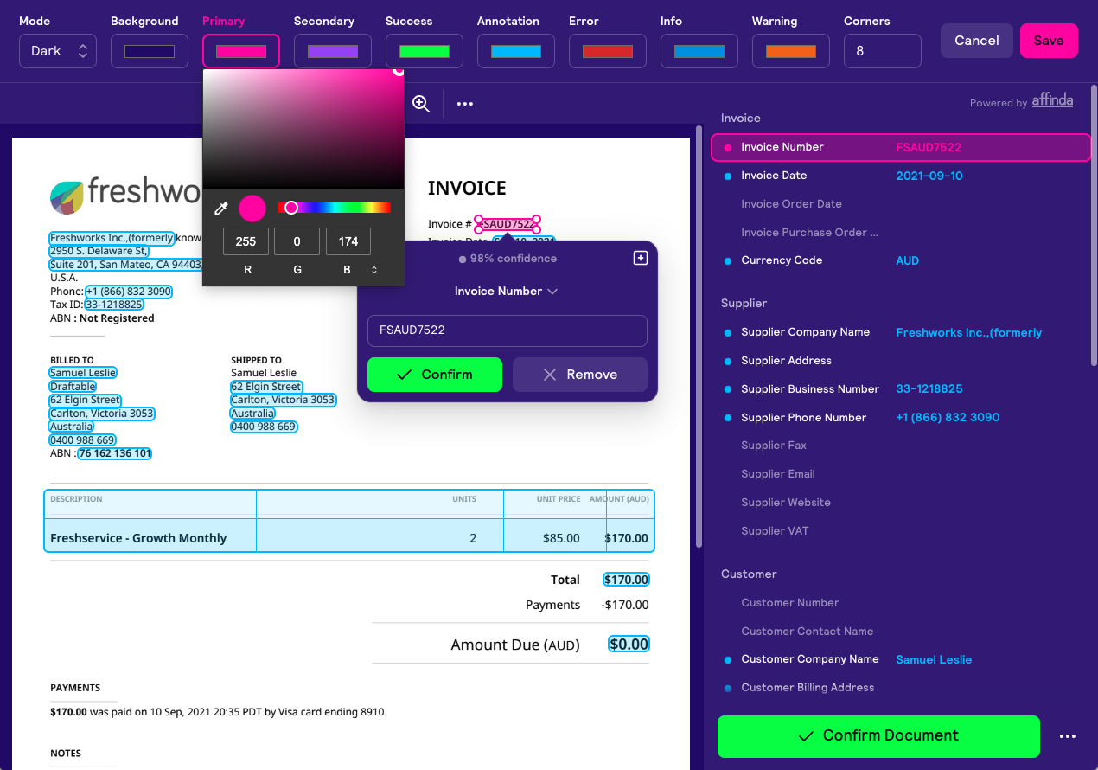Click the Samuel Leslie customer name value
Image resolution: width=1098 pixels, height=770 pixels.
(x=934, y=659)
